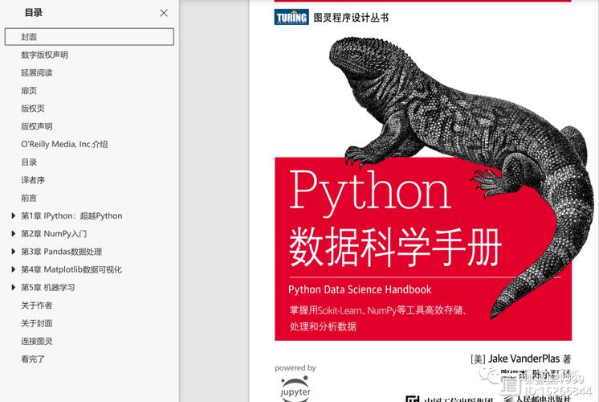Go to 延展阅读 in the contents
Viewport: 599px width, 402px height.
pyautogui.click(x=37, y=72)
